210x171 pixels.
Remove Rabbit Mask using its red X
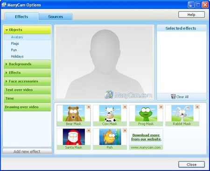(197, 107)
